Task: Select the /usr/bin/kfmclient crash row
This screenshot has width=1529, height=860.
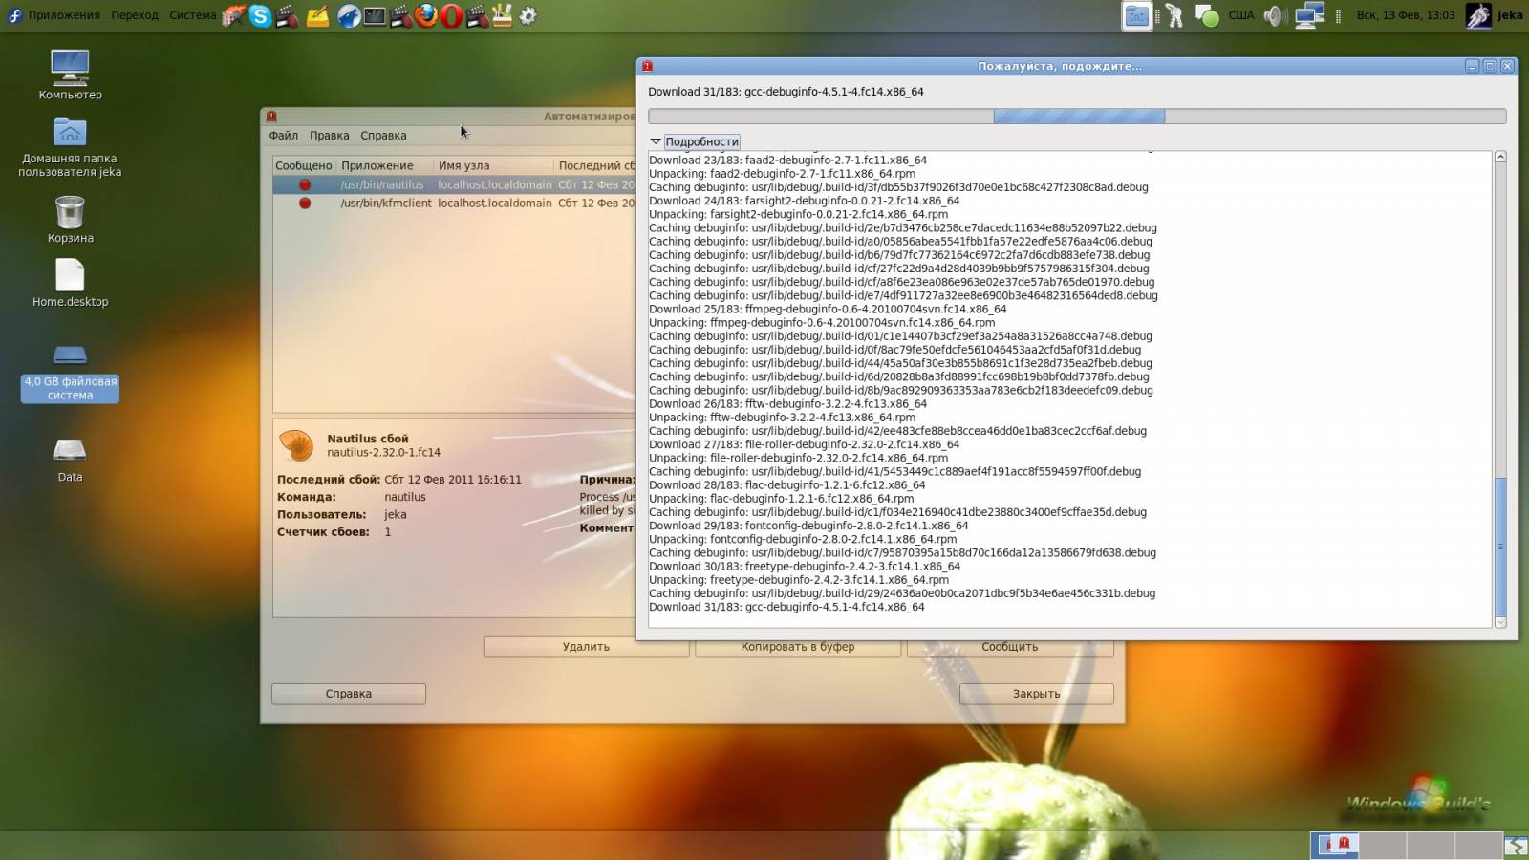Action: tap(455, 203)
